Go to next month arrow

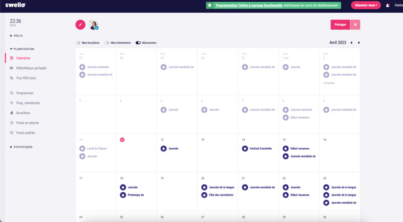point(359,43)
